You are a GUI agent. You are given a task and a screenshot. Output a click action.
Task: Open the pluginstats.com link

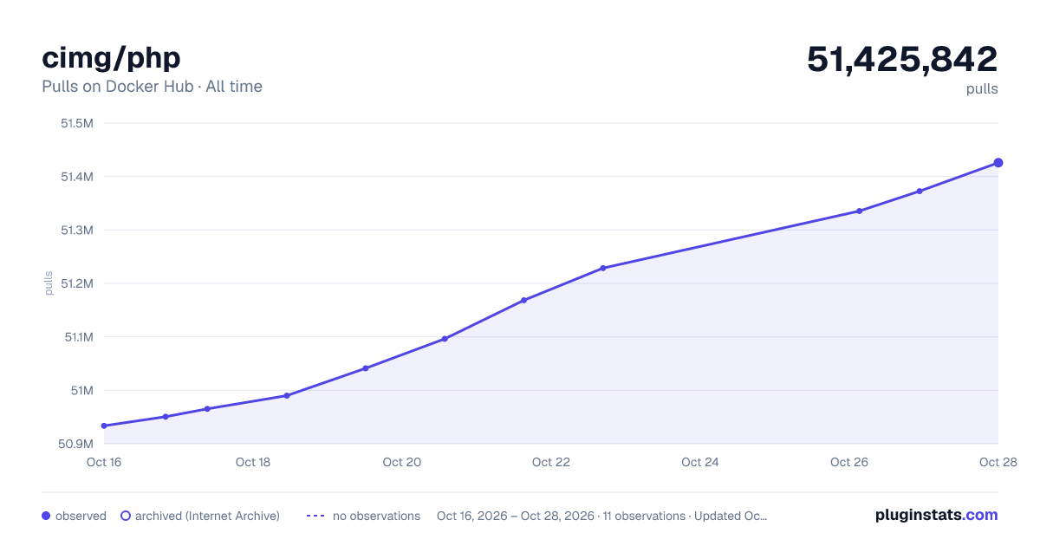coord(937,515)
